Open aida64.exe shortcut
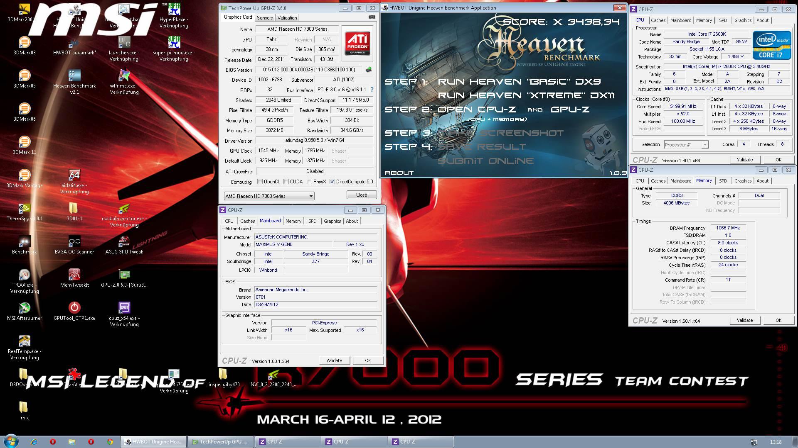 (74, 181)
